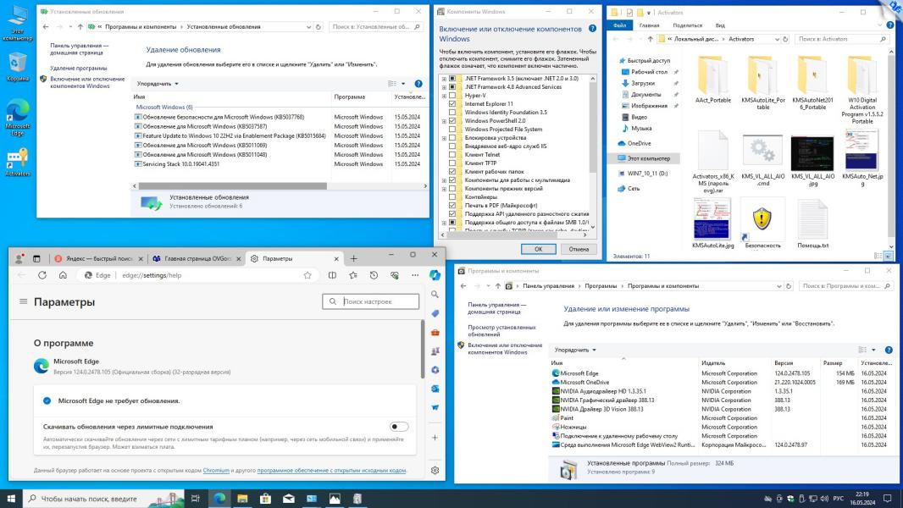The image size is (903, 508).
Task: Open the Favorites list in the Edge toolbar
Action: pyautogui.click(x=353, y=275)
